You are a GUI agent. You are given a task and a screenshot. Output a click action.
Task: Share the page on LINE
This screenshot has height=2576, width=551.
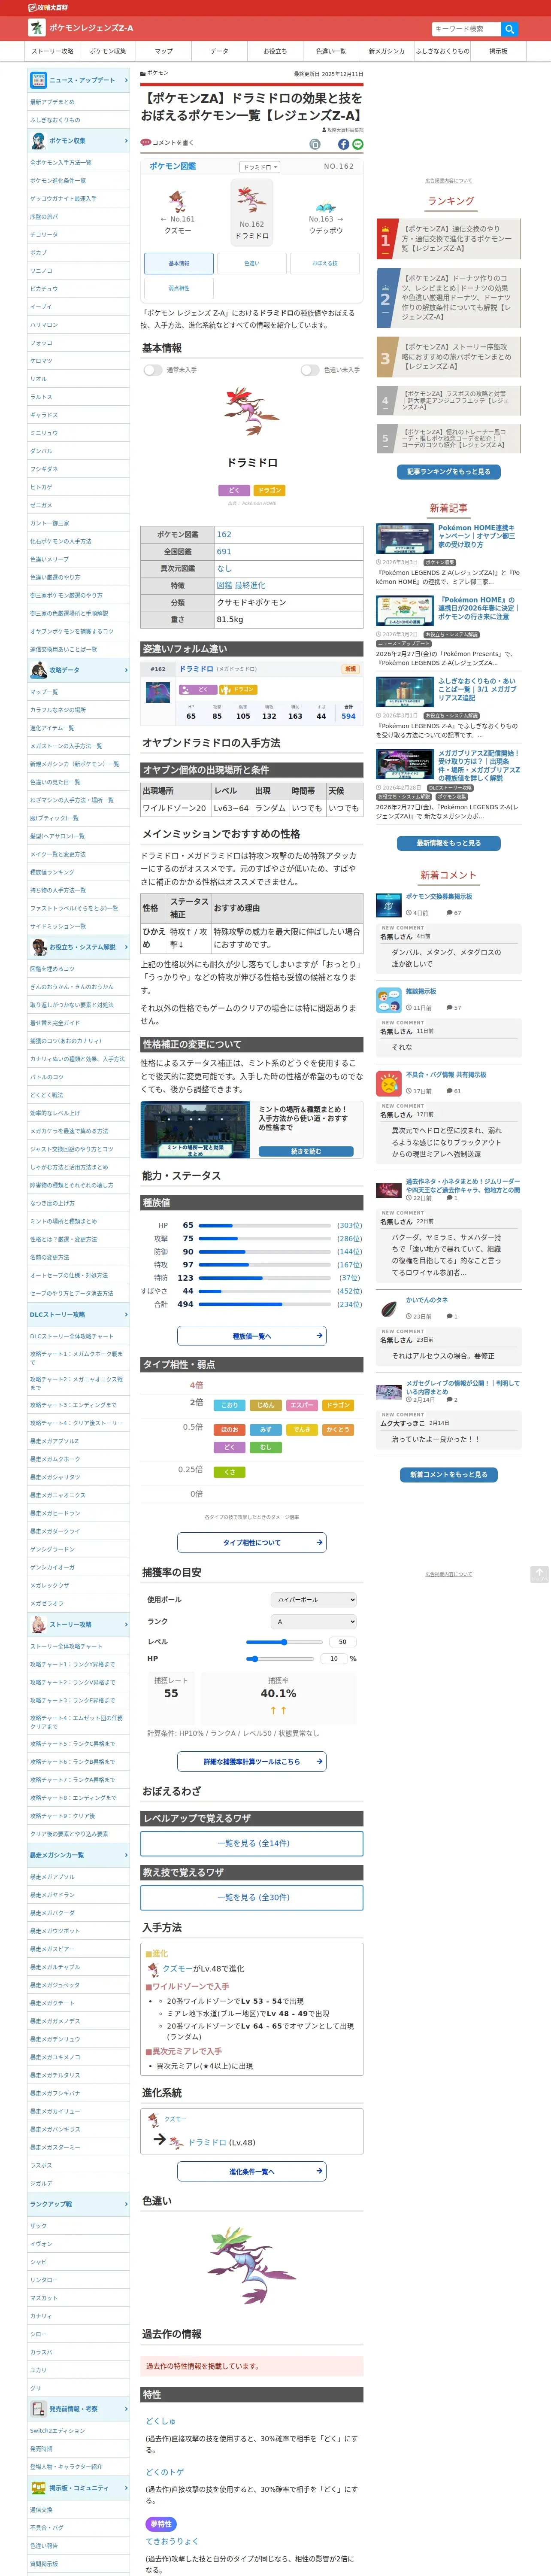coord(358,144)
